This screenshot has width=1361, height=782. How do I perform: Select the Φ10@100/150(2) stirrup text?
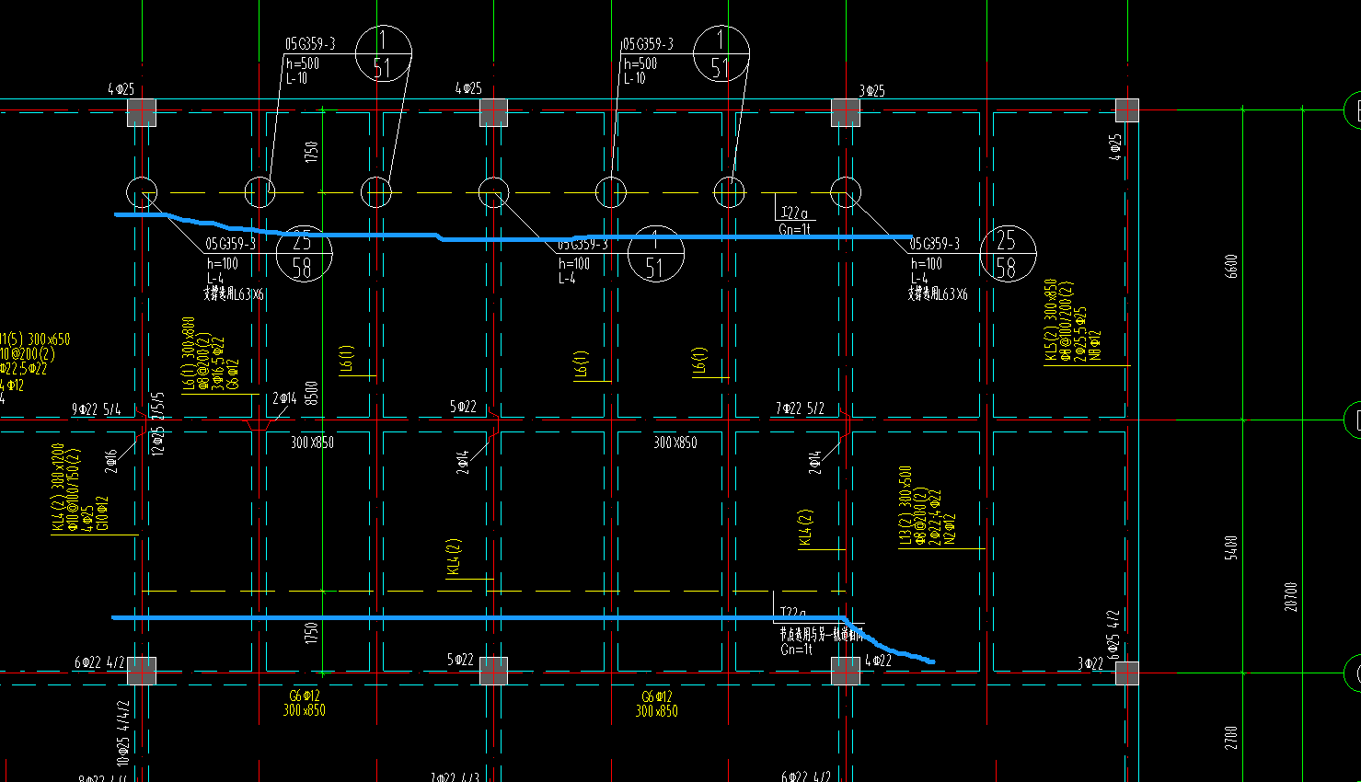pos(74,490)
